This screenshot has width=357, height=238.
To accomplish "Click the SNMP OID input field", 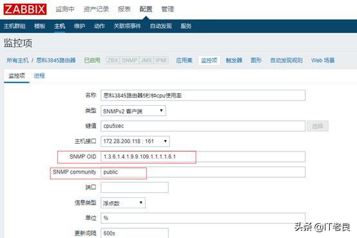I will click(203, 157).
